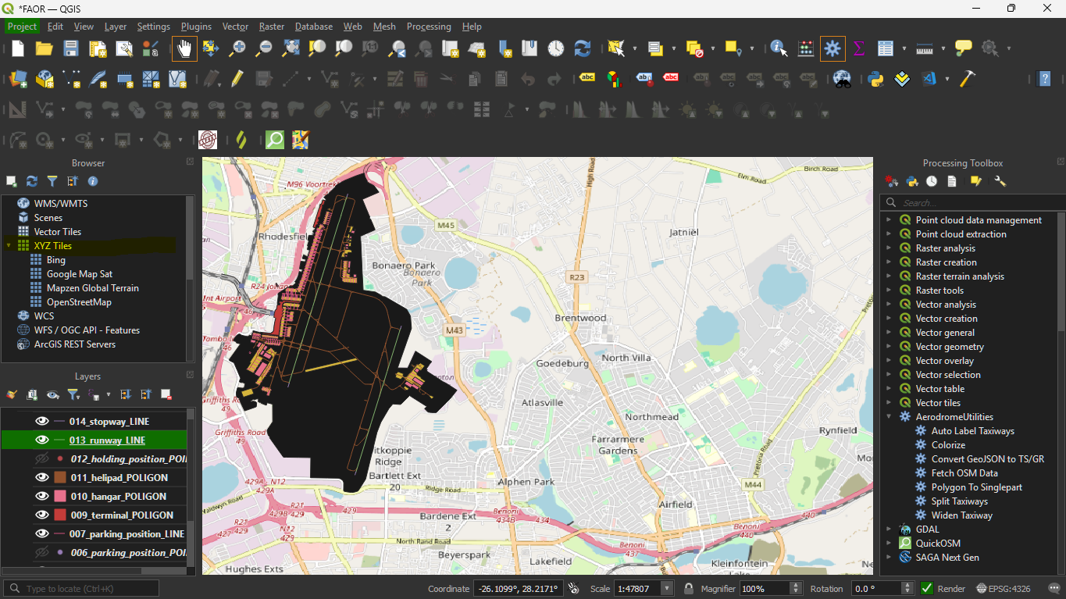The image size is (1066, 599).
Task: Select the Widen Taxiway algorithm
Action: pyautogui.click(x=961, y=515)
